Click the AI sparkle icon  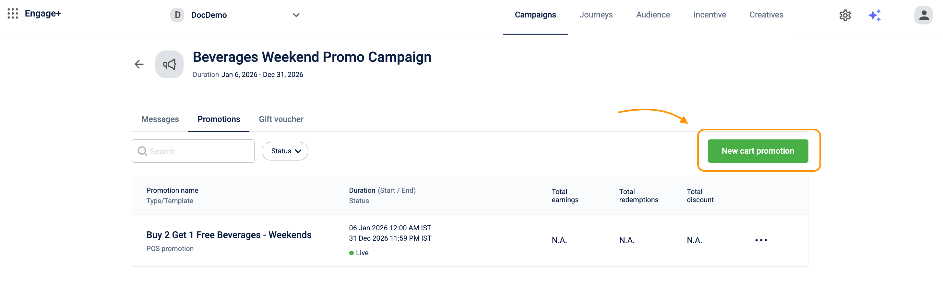(875, 15)
